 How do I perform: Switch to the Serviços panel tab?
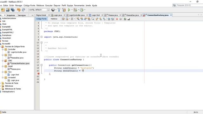(22, 15)
